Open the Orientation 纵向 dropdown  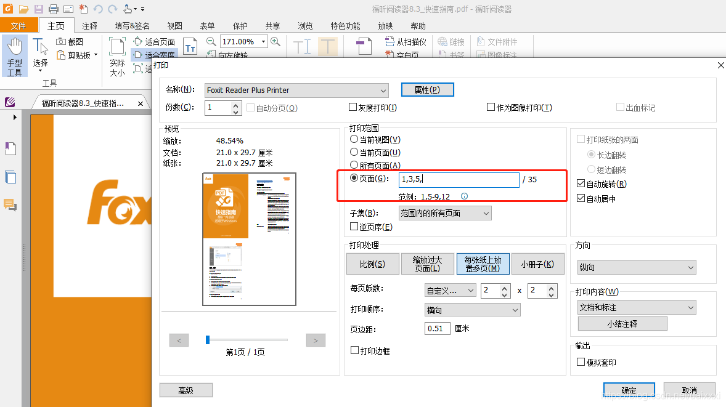point(637,267)
